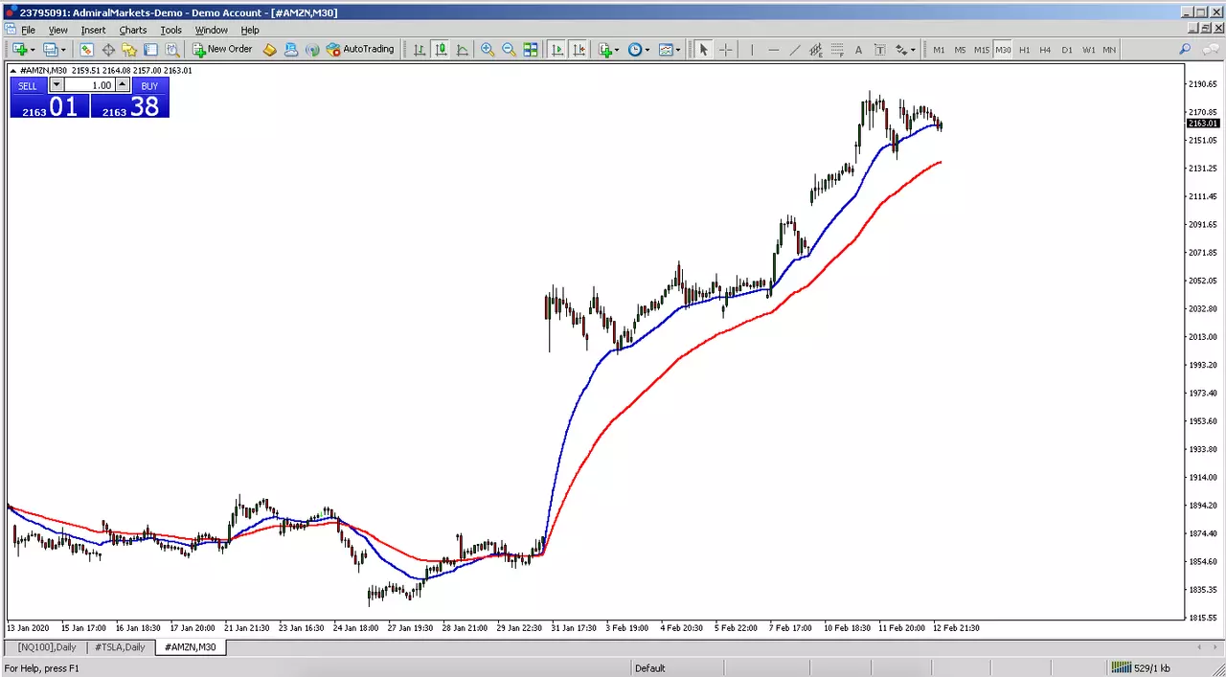Viewport: 1226px width, 677px height.
Task: Select H4 timeframe
Action: tap(1045, 50)
